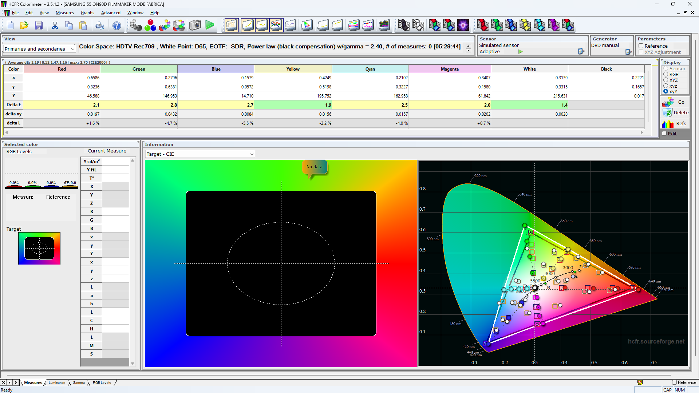Click the Target color gamut thumbnail
Screen dimensions: 699x393
tap(39, 248)
